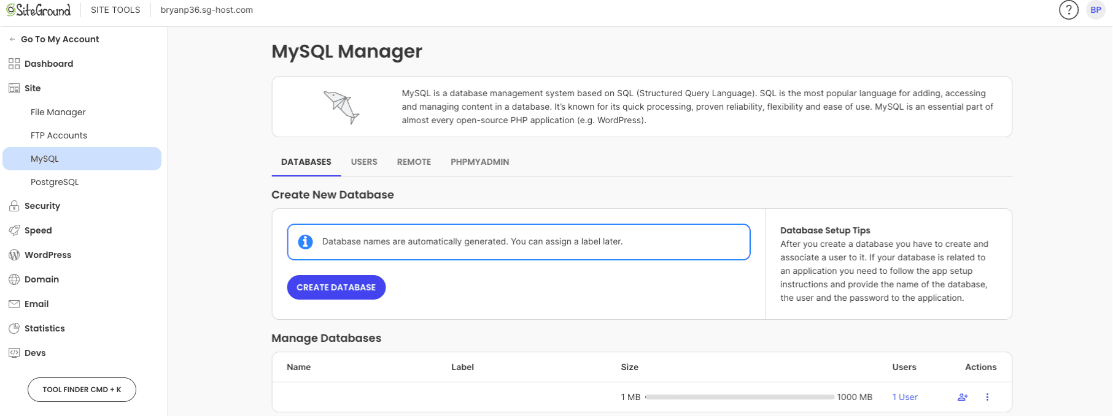Click the Statistics pie chart icon
The image size is (1113, 416).
(14, 328)
